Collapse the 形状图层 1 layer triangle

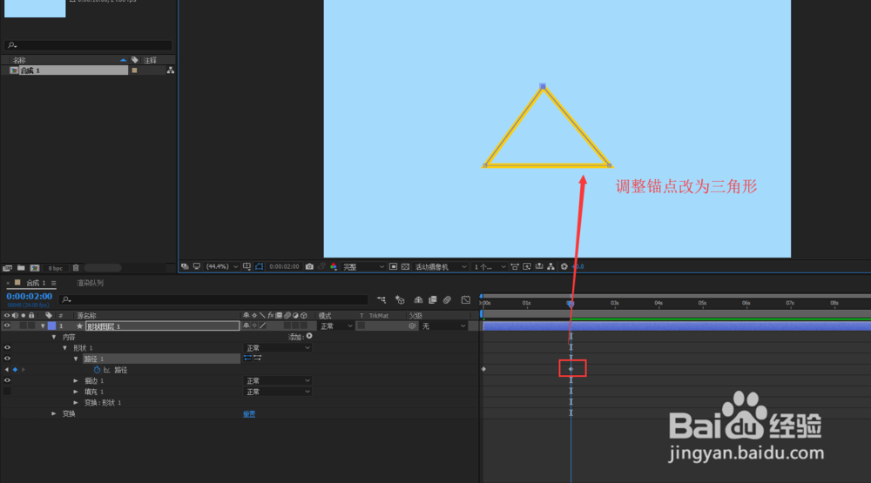click(x=43, y=326)
